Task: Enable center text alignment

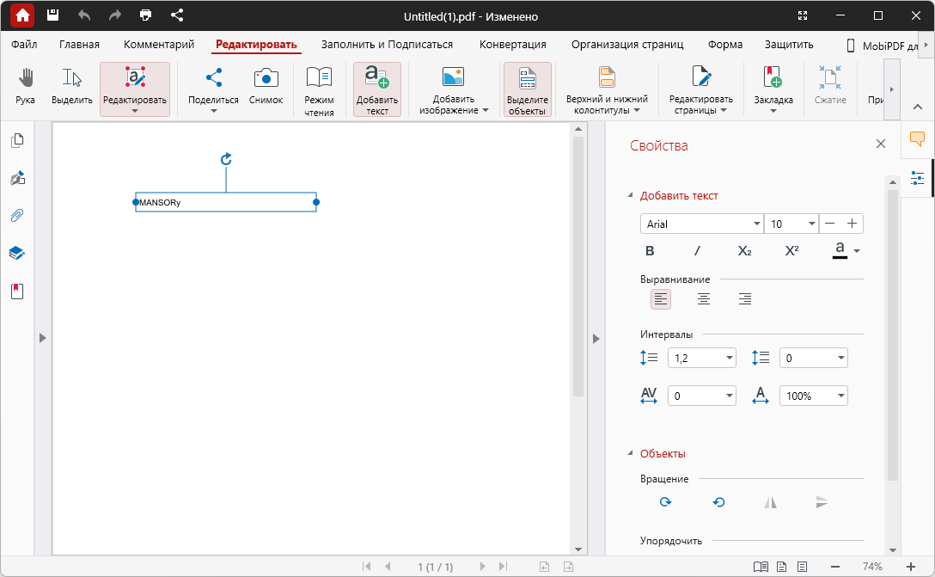Action: (704, 299)
